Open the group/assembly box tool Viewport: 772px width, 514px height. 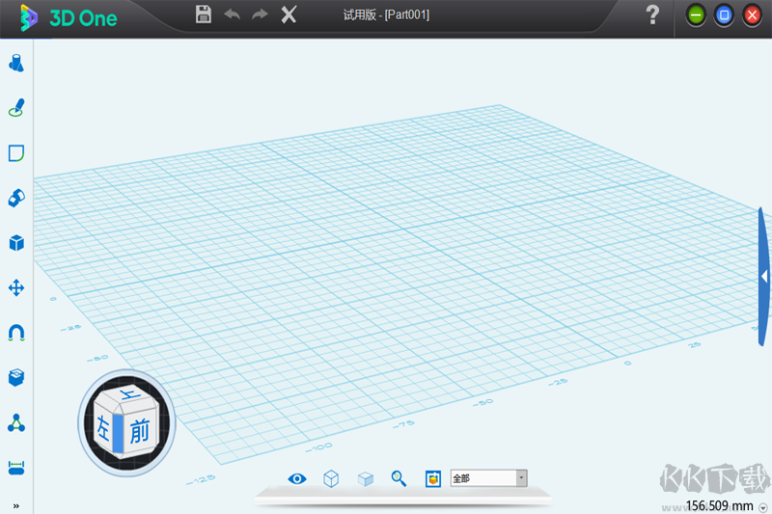click(15, 377)
